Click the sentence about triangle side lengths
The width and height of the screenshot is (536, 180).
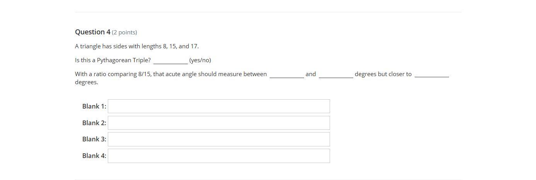point(137,46)
